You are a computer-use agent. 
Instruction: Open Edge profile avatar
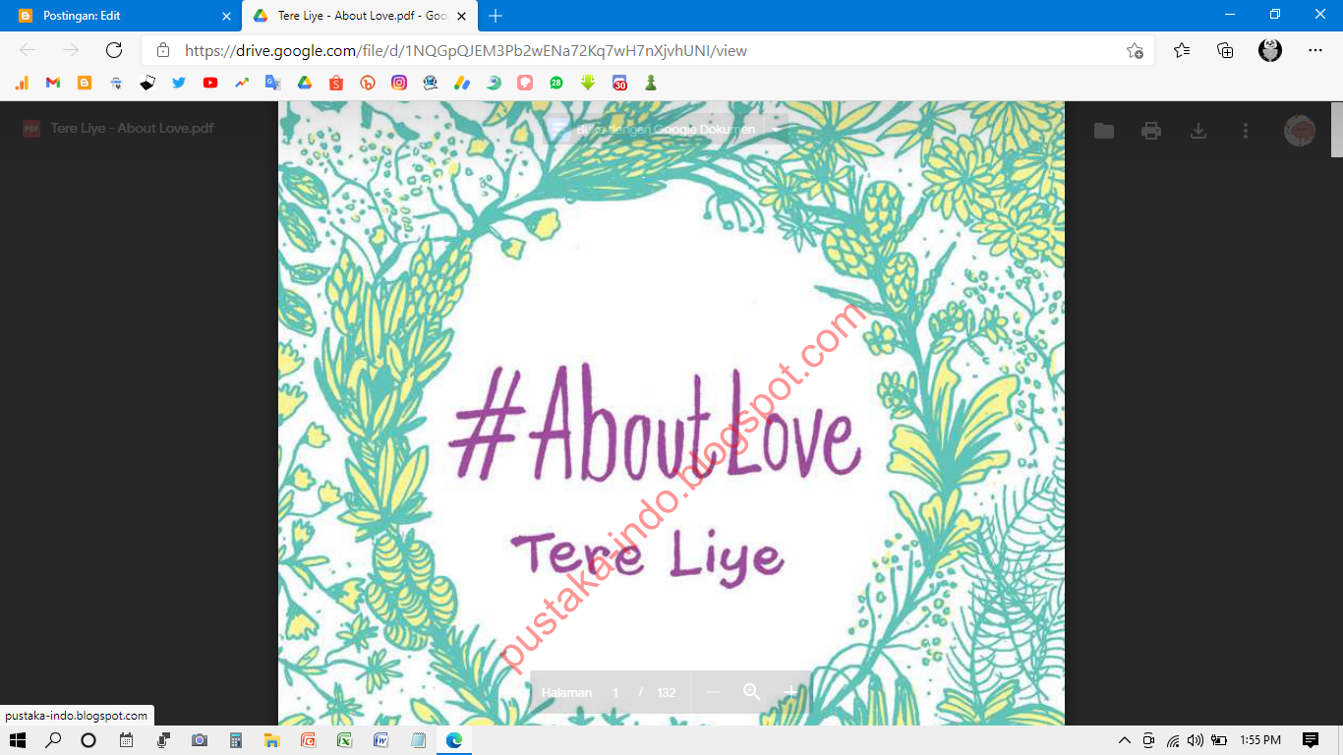1270,50
